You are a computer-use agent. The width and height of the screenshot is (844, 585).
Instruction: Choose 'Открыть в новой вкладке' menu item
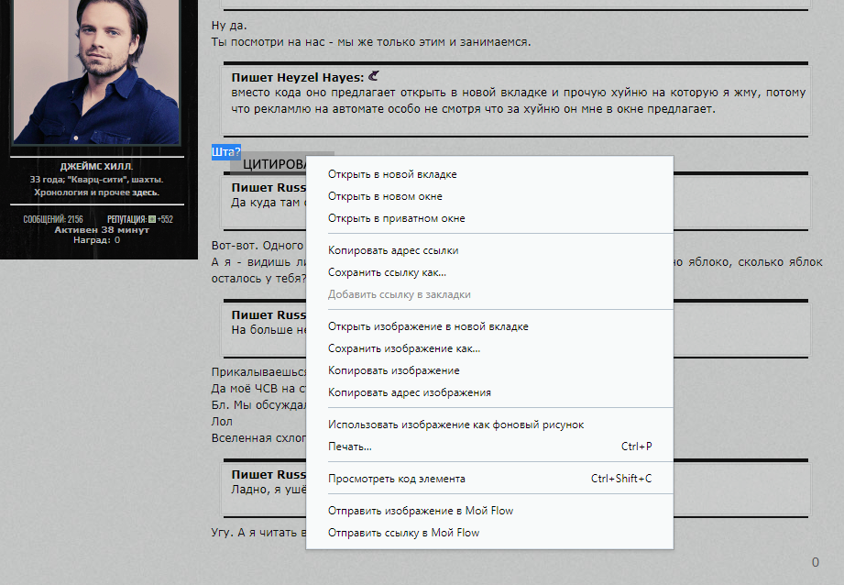click(392, 174)
